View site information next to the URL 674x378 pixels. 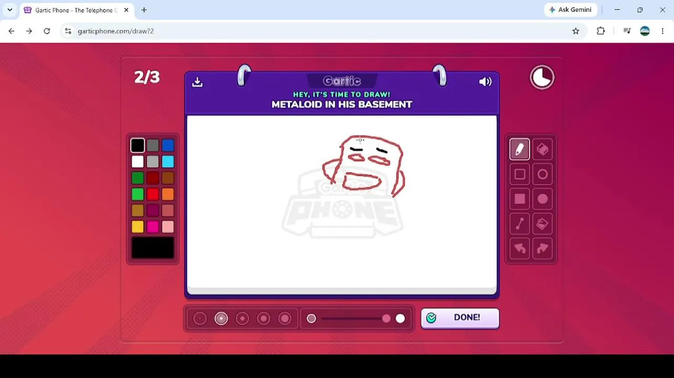pos(68,31)
